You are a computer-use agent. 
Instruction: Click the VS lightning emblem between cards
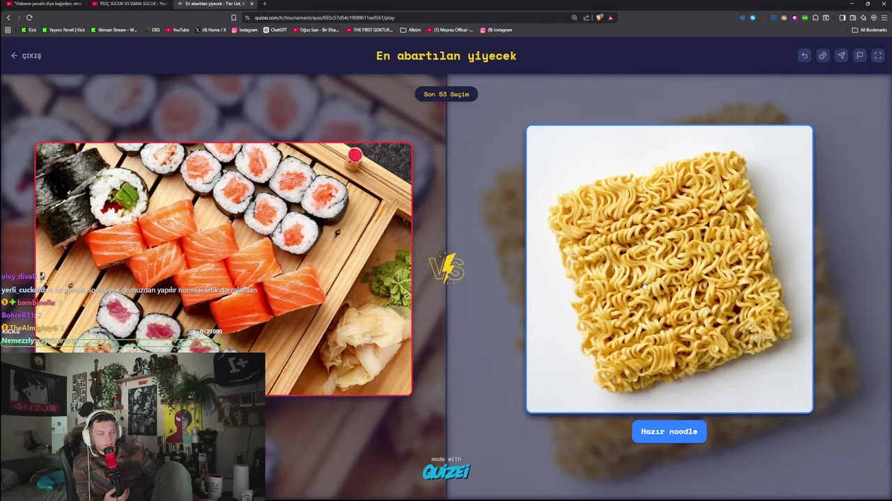pos(447,269)
